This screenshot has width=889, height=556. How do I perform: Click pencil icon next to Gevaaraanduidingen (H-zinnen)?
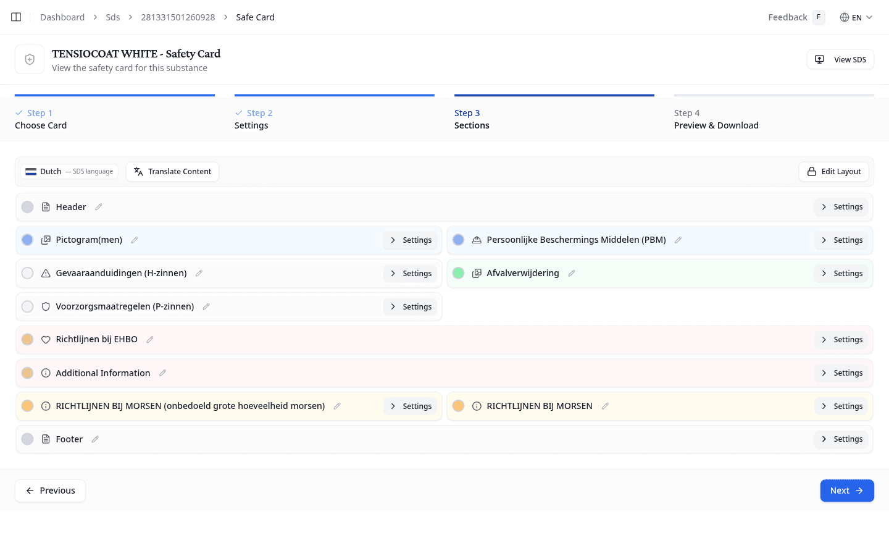pos(199,273)
